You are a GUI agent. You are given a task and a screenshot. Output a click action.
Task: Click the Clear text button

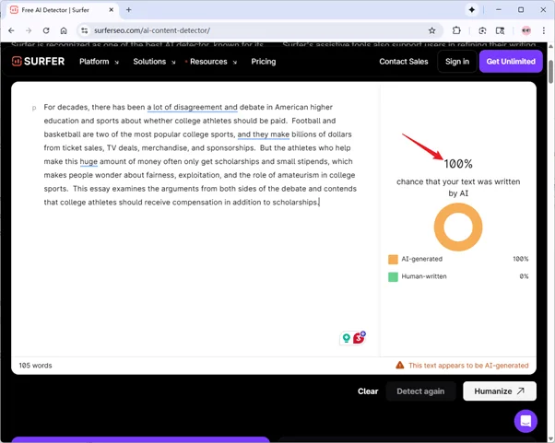pos(368,391)
